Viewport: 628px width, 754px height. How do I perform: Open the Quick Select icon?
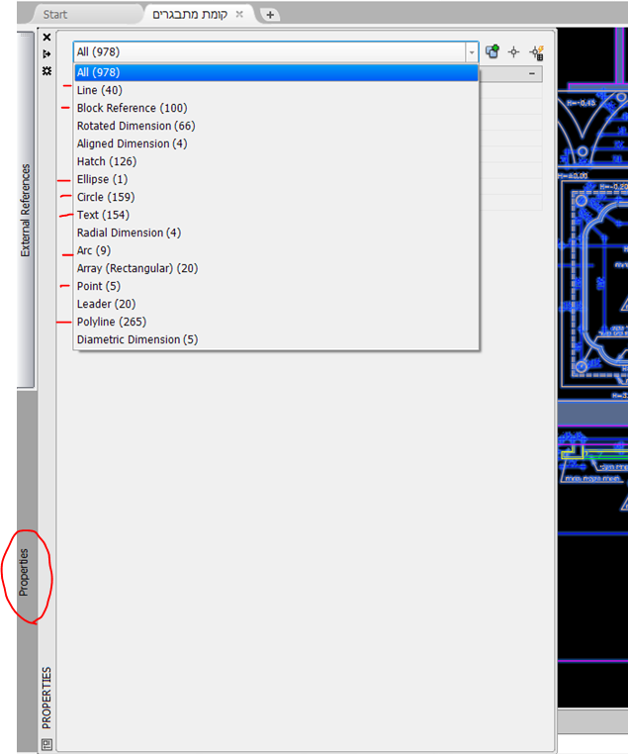tap(536, 52)
